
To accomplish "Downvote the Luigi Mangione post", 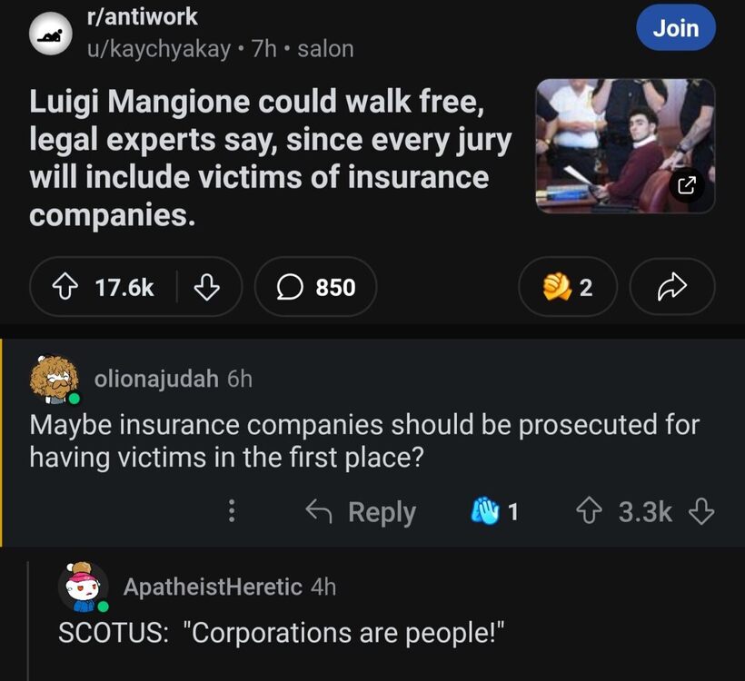I will [x=208, y=288].
